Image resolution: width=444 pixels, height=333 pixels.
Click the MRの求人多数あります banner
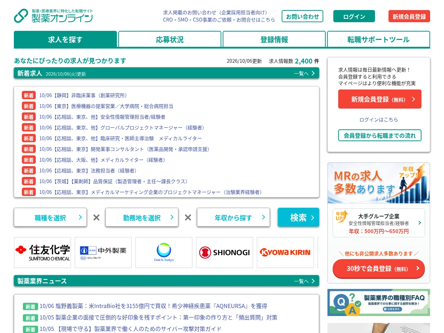click(x=379, y=183)
